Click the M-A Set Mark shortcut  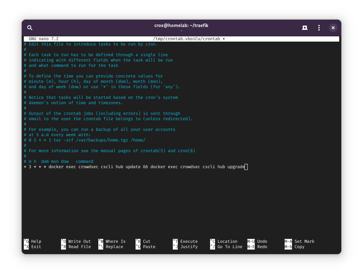[299, 241]
